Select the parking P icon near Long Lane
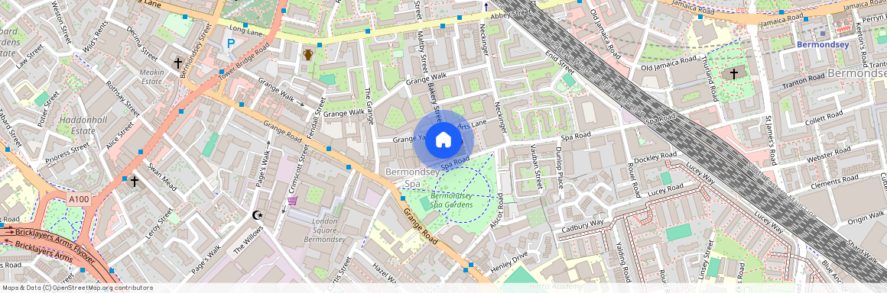The image size is (887, 293). coord(231,43)
